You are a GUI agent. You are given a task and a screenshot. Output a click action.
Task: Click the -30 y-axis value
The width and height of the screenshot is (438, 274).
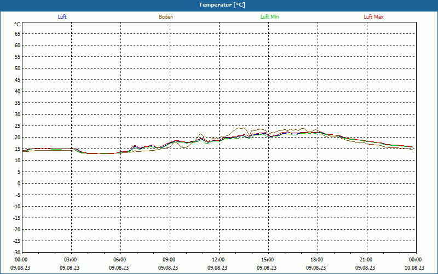click(17, 253)
